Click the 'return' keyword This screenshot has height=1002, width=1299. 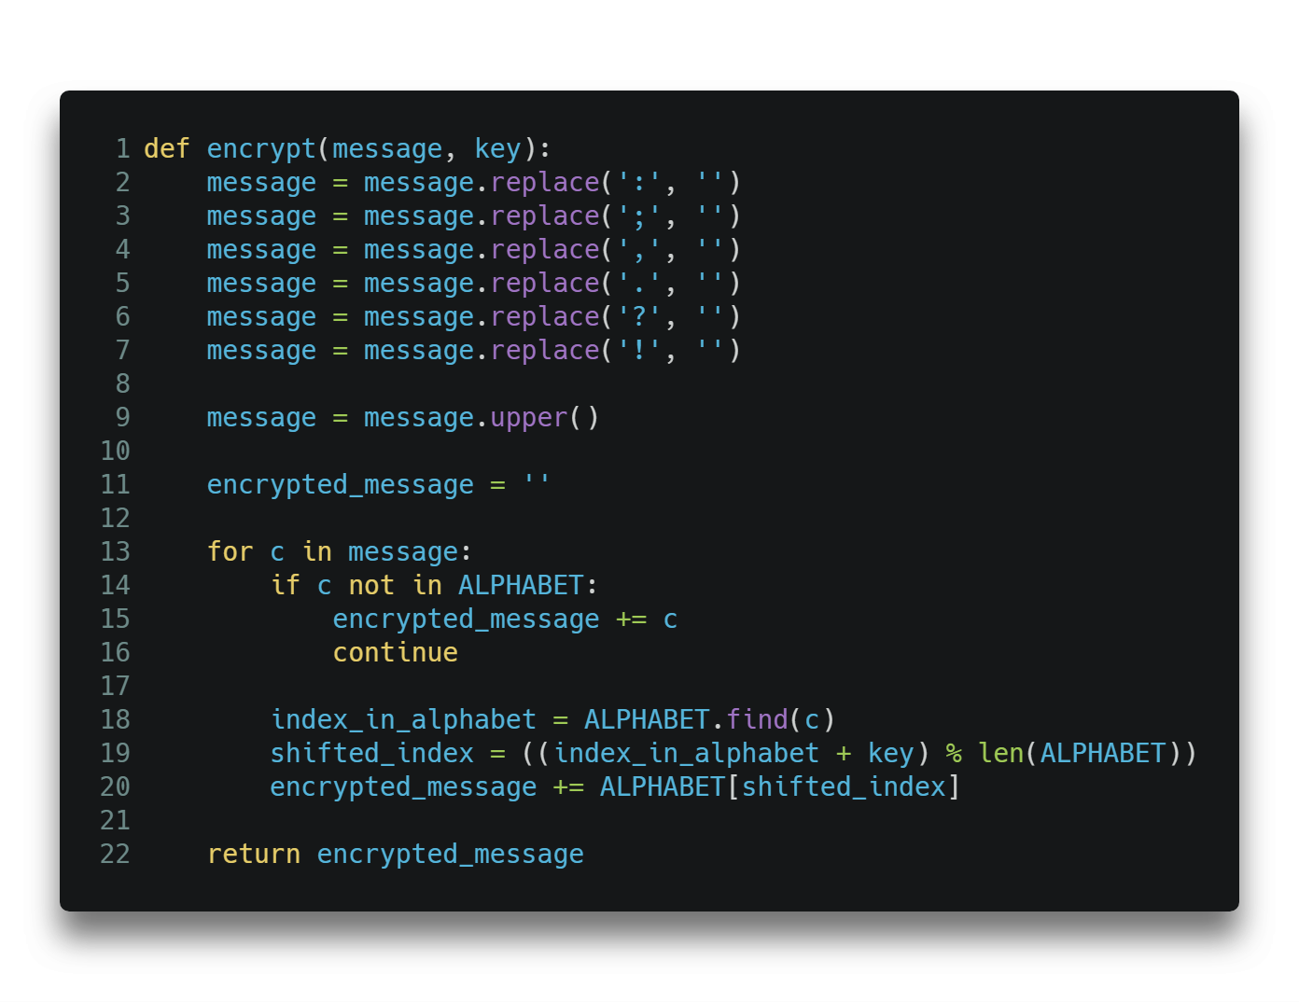254,854
